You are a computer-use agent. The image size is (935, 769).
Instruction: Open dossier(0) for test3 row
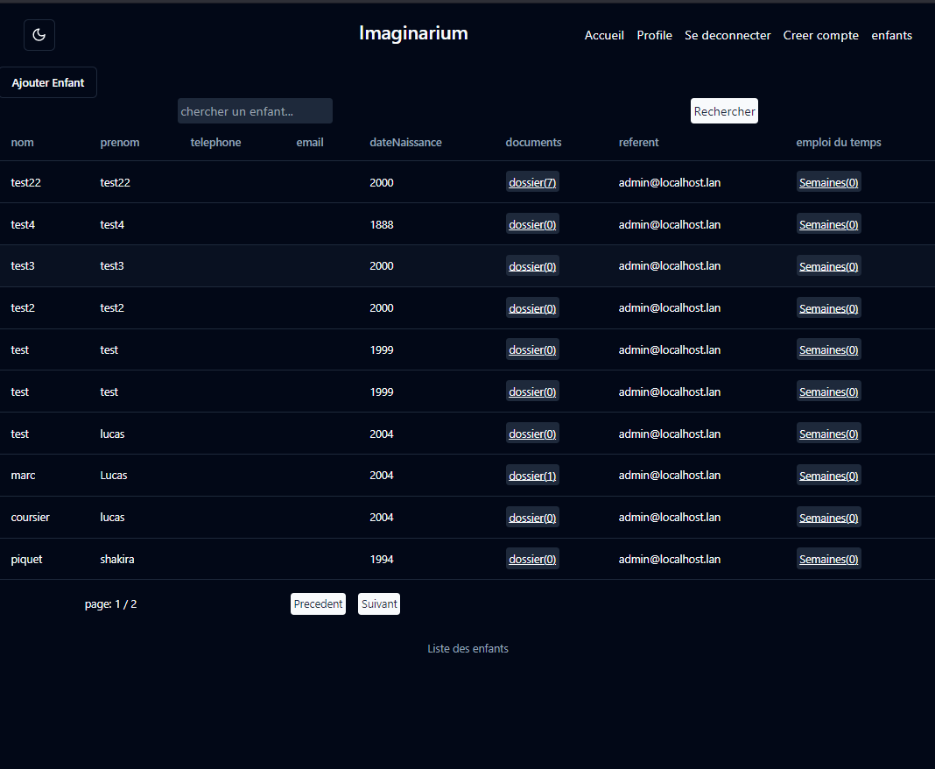coord(532,266)
